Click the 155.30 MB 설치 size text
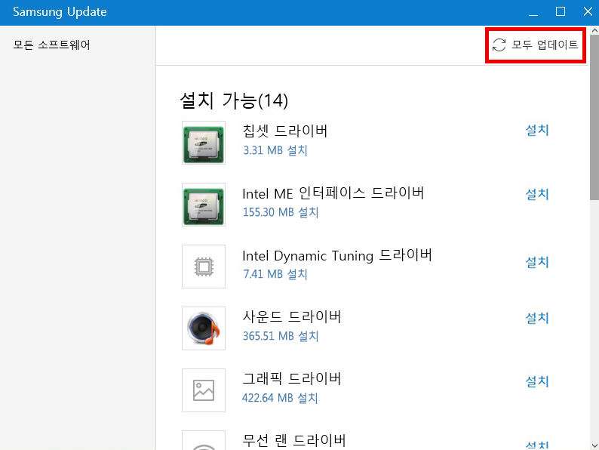Image resolution: width=599 pixels, height=450 pixels. click(x=281, y=212)
